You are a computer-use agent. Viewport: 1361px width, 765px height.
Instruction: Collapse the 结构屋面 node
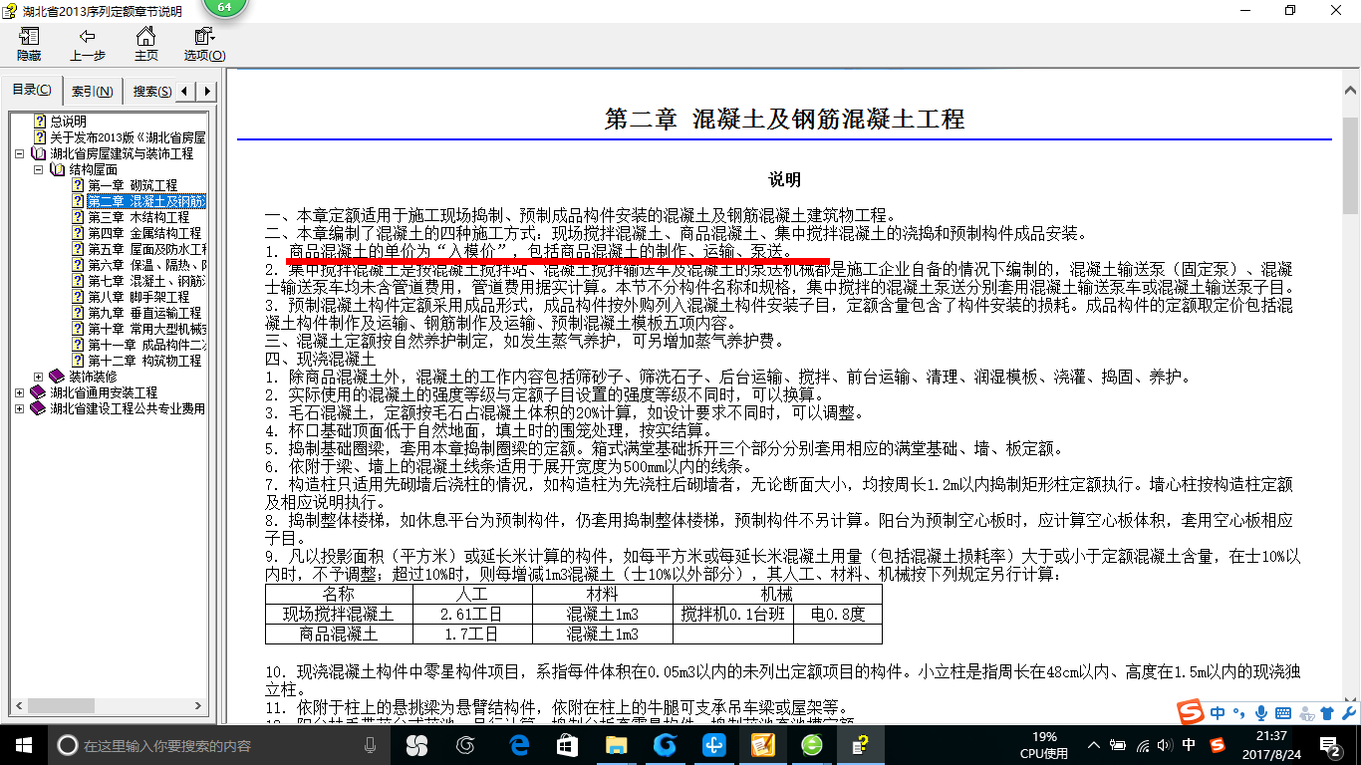coord(39,169)
